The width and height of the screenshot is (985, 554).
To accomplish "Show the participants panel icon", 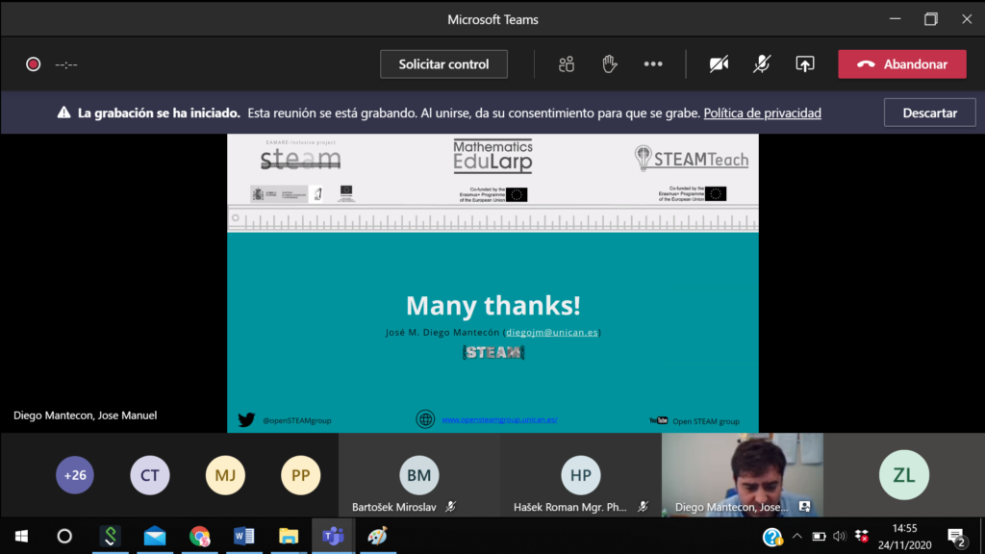I will pos(566,64).
